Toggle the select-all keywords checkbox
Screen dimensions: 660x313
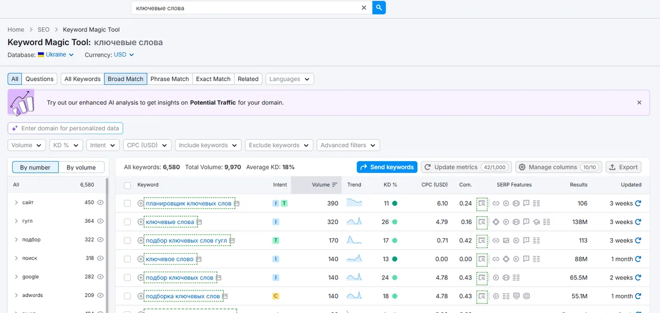coord(128,185)
